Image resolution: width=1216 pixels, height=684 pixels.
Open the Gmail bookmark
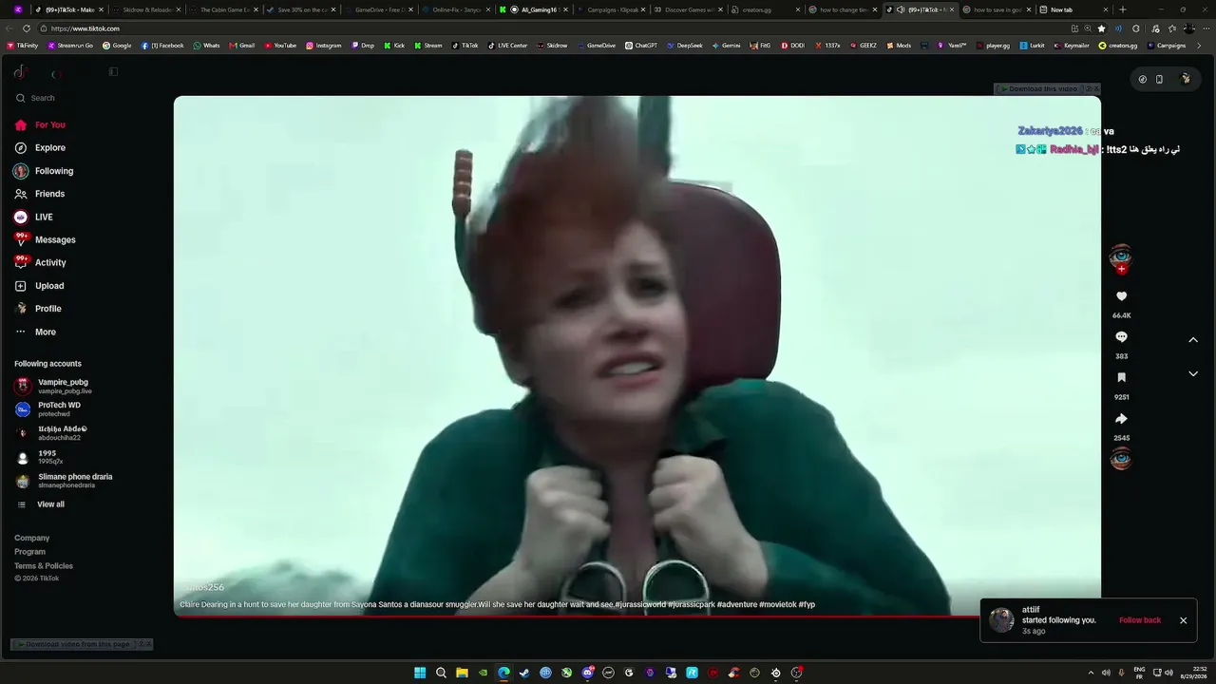pos(242,46)
